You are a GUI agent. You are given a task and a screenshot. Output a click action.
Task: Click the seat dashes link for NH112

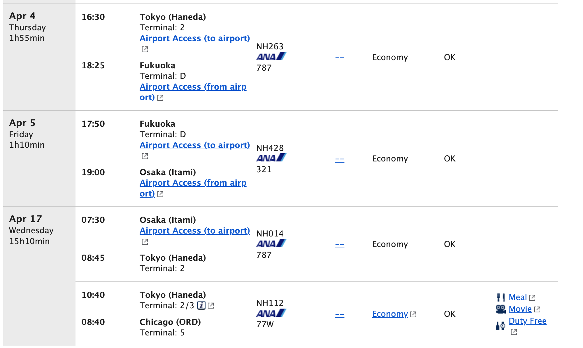tap(340, 314)
